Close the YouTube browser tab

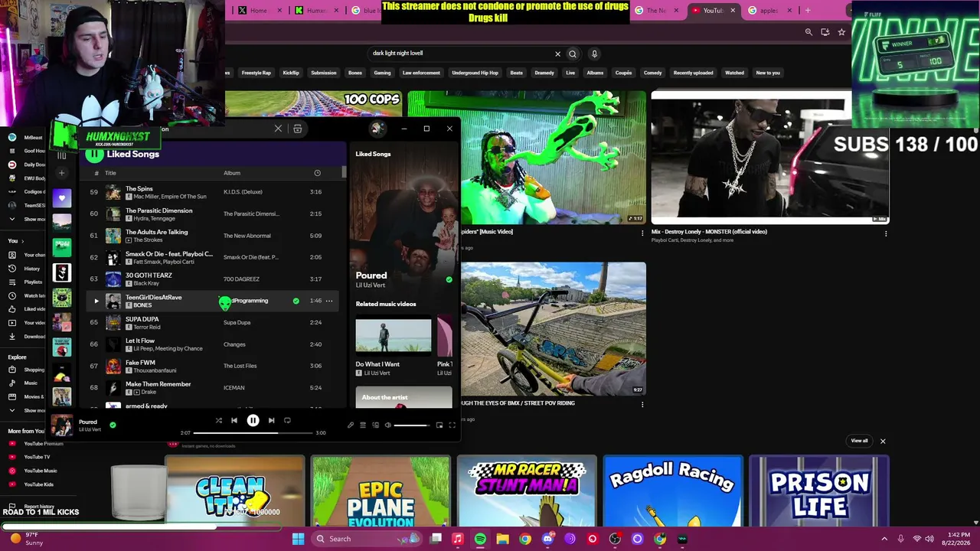click(x=733, y=11)
